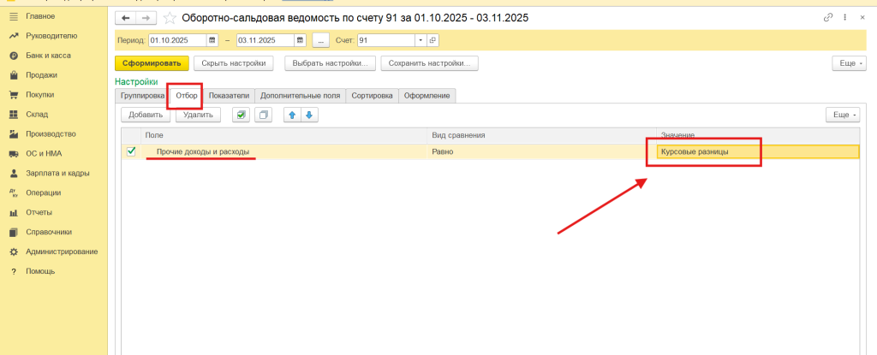Open Справочники in the sidebar

[49, 232]
